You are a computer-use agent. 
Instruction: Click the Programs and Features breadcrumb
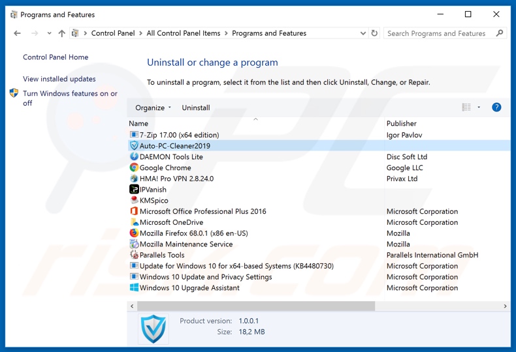pyautogui.click(x=269, y=33)
